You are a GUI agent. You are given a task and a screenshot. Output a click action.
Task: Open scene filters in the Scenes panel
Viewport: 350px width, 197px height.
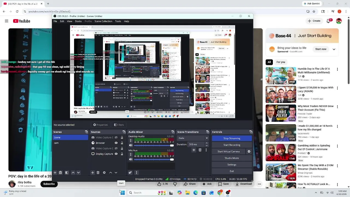coord(67,173)
